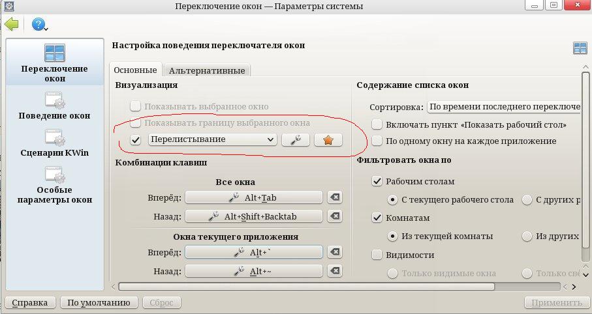Switch to the Альтернативные tab

click(x=207, y=70)
